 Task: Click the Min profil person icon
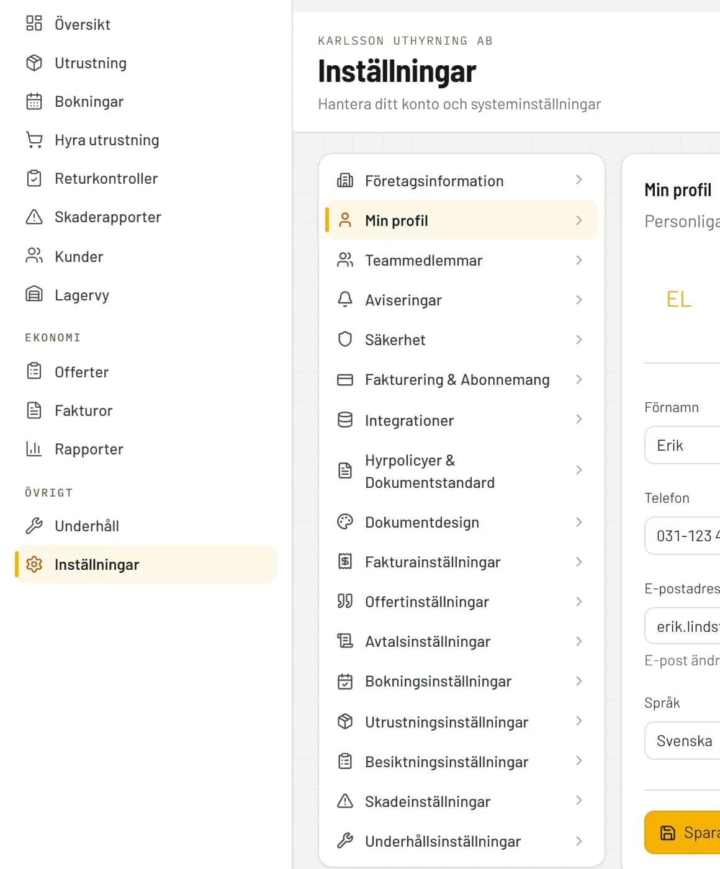345,220
